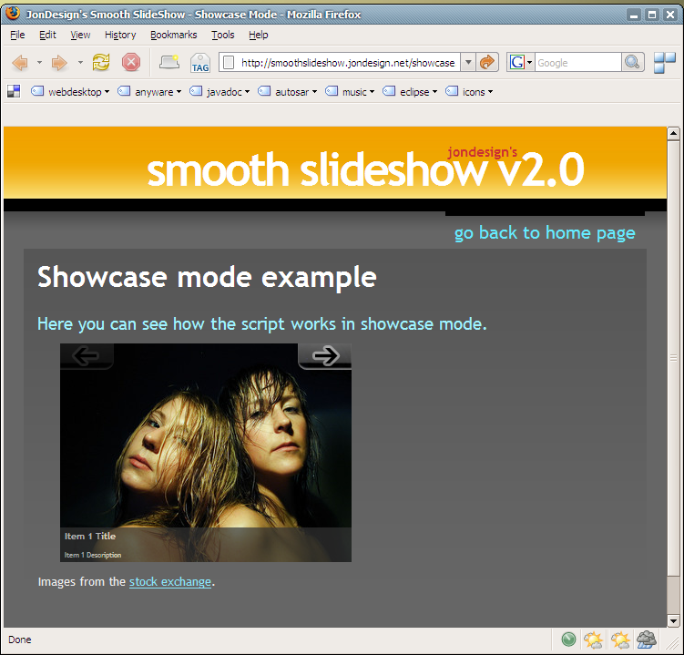The width and height of the screenshot is (684, 655).
Task: Open the Help menu
Action: tap(259, 35)
